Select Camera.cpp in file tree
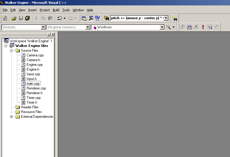 pos(35,55)
